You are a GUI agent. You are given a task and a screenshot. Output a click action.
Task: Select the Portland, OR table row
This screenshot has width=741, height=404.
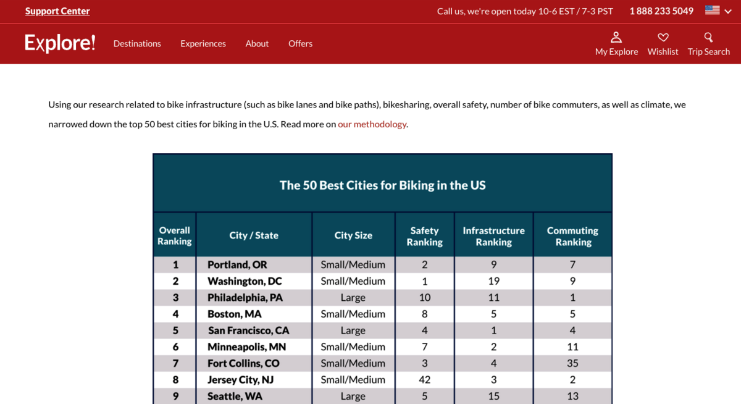click(237, 264)
